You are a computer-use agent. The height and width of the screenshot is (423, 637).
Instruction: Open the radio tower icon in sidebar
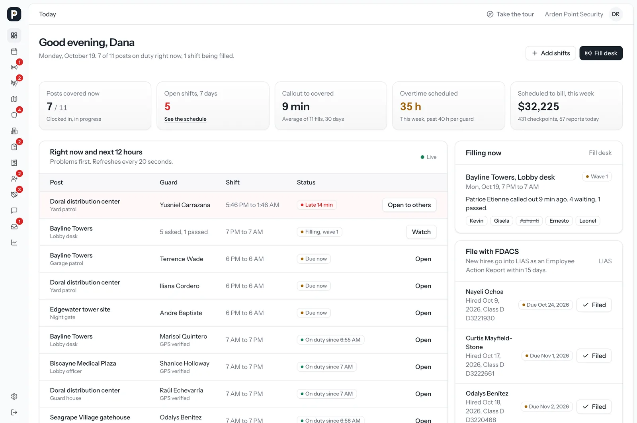tap(14, 83)
